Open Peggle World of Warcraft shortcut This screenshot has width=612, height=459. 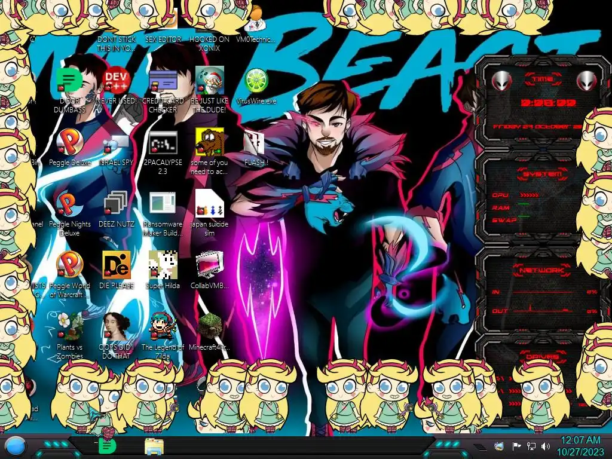pos(69,265)
